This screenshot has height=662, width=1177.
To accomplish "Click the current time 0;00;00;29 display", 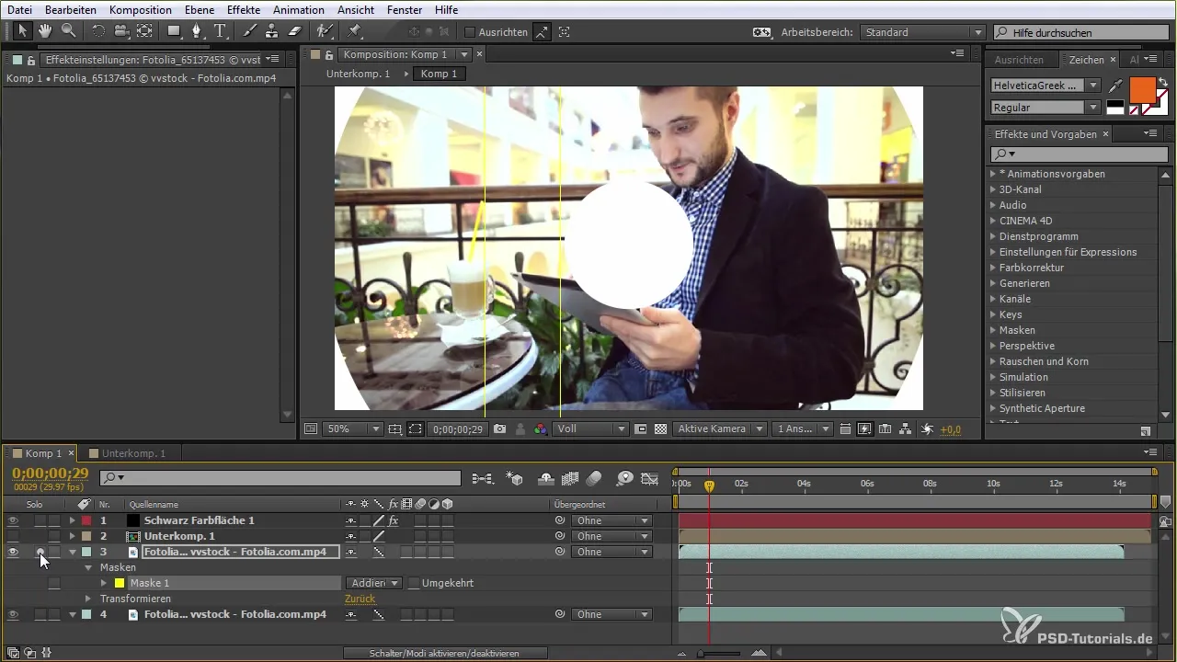I will 51,473.
